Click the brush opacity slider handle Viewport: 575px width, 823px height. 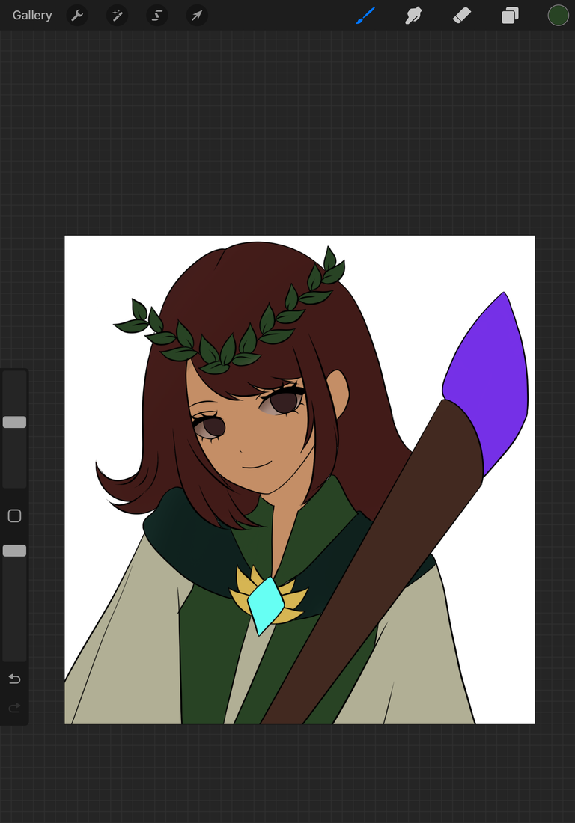pos(15,551)
